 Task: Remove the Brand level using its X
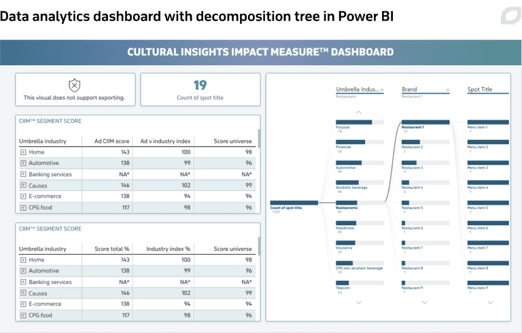(447, 90)
